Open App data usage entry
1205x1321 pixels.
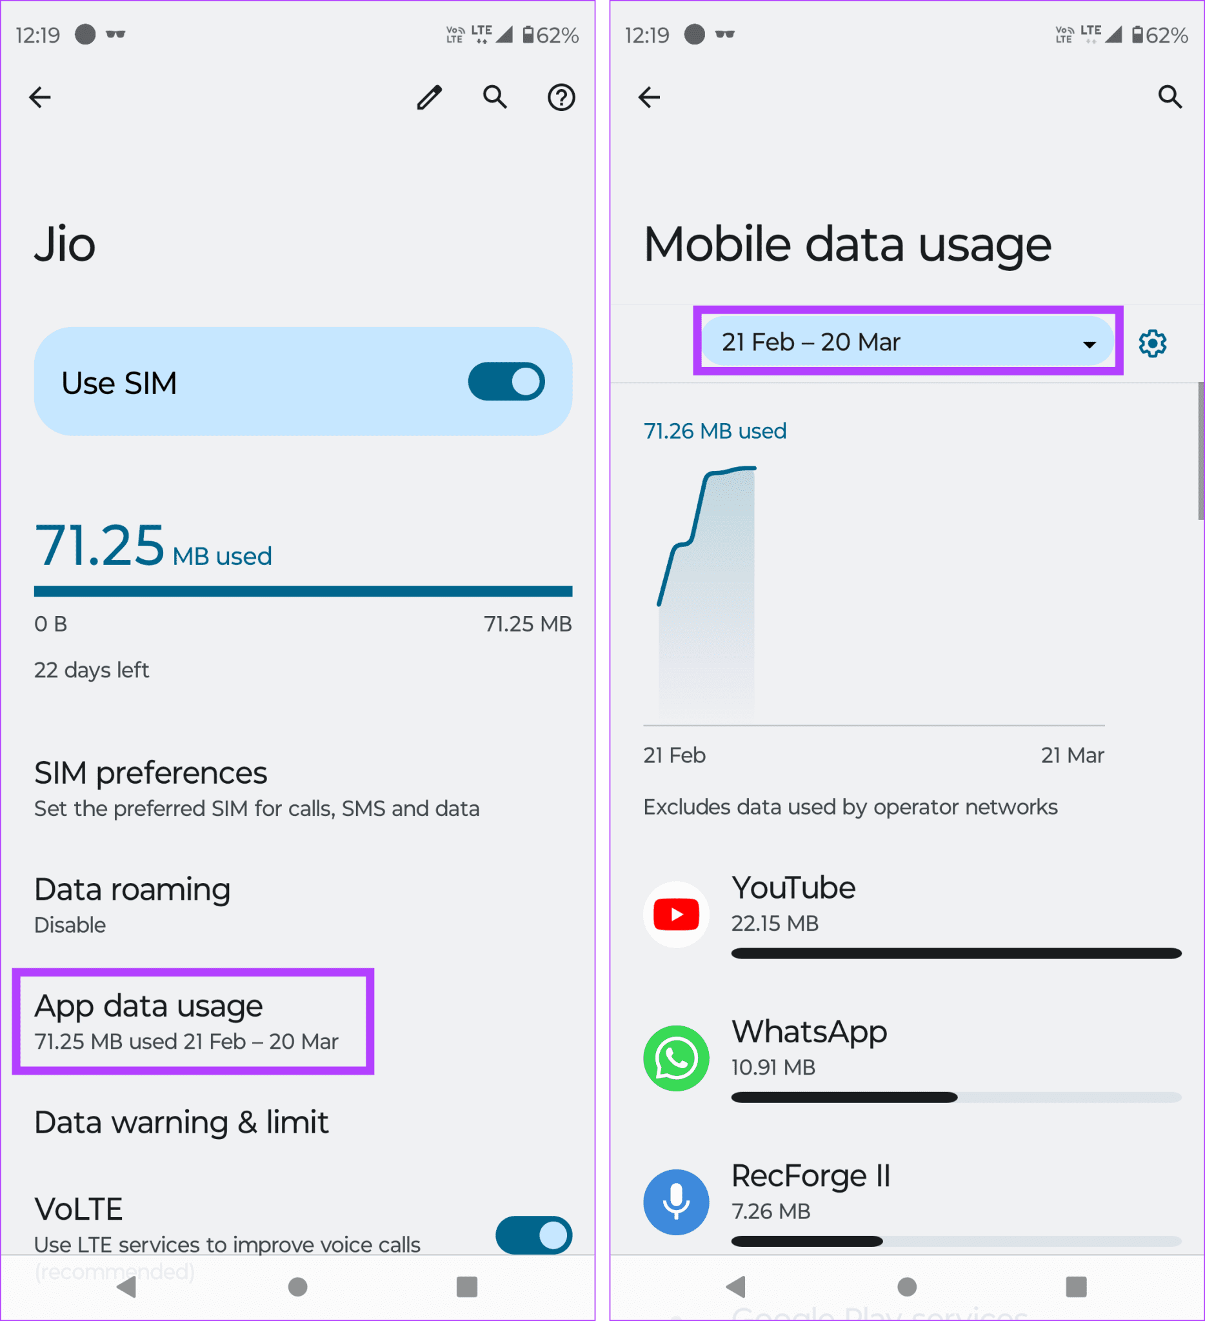pyautogui.click(x=186, y=1022)
